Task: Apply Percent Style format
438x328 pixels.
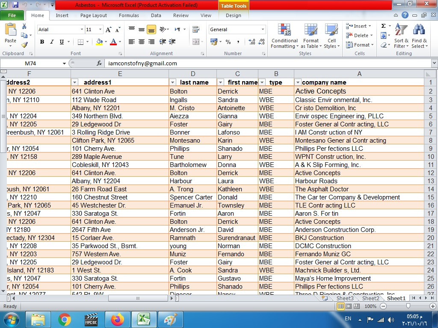Action: (x=228, y=42)
